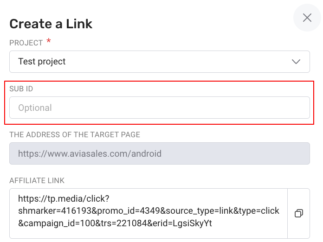Select the Test project text in dropdown
This screenshot has height=242, width=323.
click(42, 62)
